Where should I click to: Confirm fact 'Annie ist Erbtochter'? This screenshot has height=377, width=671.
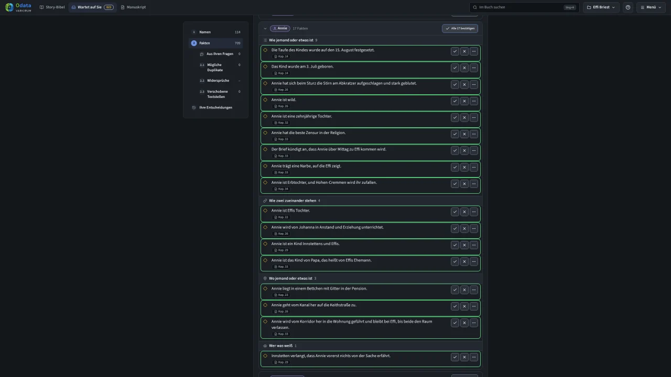[x=455, y=184]
